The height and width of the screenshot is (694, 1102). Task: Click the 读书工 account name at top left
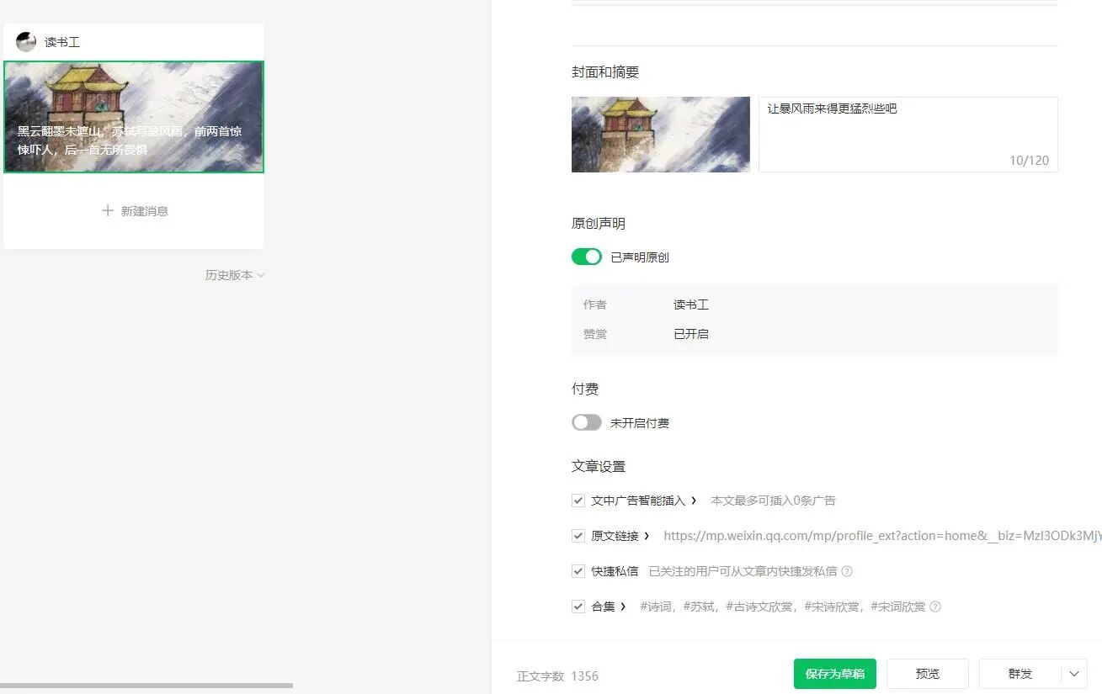point(62,42)
